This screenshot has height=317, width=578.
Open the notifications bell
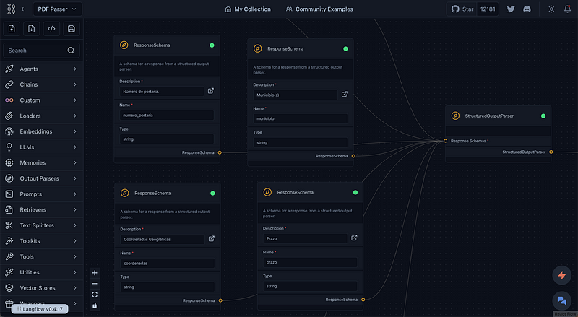(x=567, y=9)
